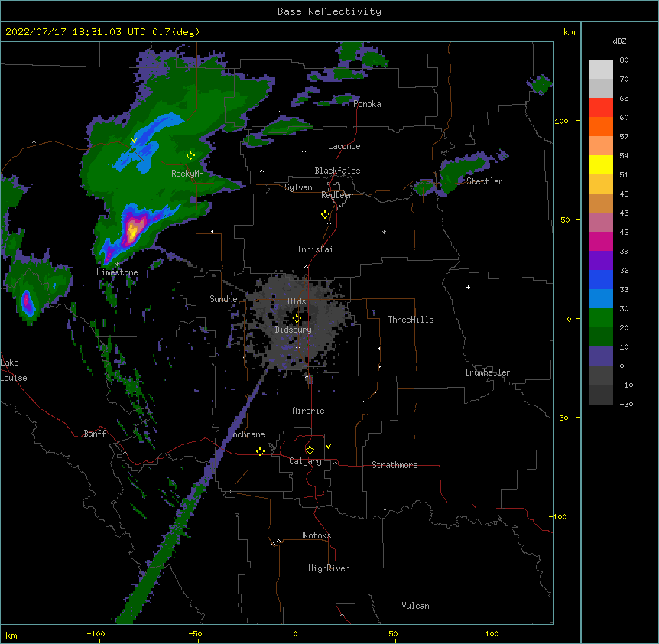Click the Vulcan label
This screenshot has height=644, width=659.
coord(415,606)
